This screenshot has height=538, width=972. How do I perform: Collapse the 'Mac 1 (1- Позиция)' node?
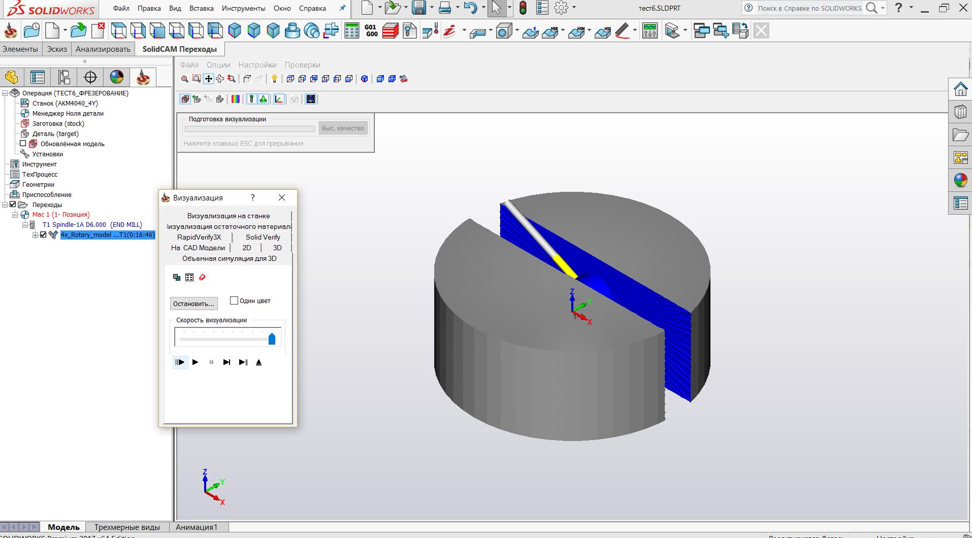[15, 215]
